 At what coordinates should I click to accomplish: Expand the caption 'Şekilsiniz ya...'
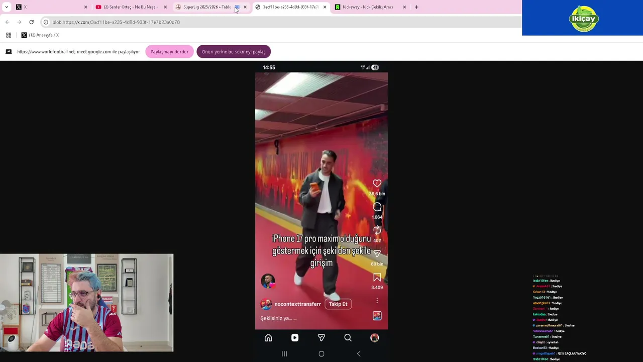pos(278,318)
